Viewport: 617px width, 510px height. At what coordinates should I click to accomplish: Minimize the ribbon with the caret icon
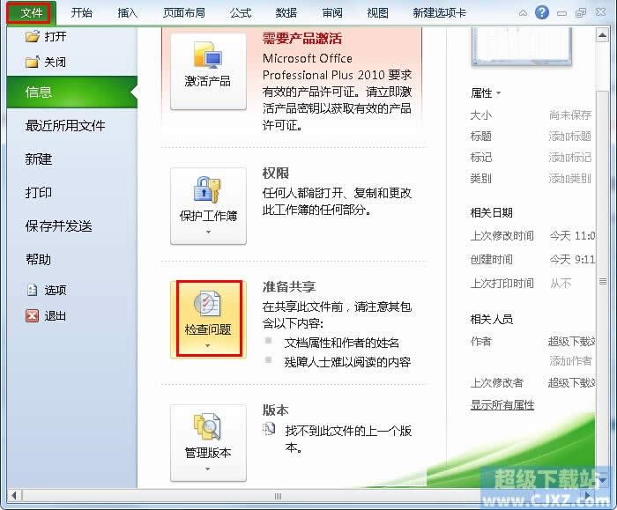[523, 13]
